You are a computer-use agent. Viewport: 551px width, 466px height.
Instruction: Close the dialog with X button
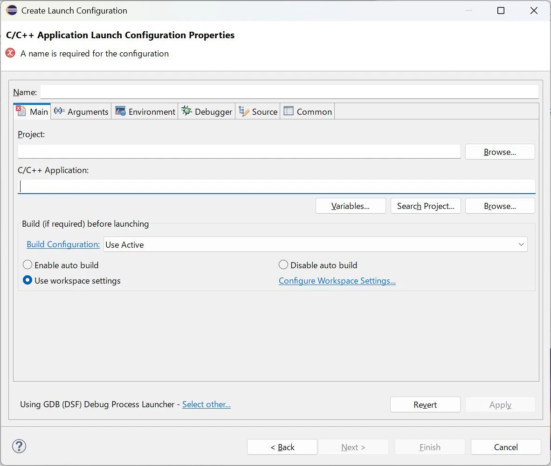[x=534, y=11]
